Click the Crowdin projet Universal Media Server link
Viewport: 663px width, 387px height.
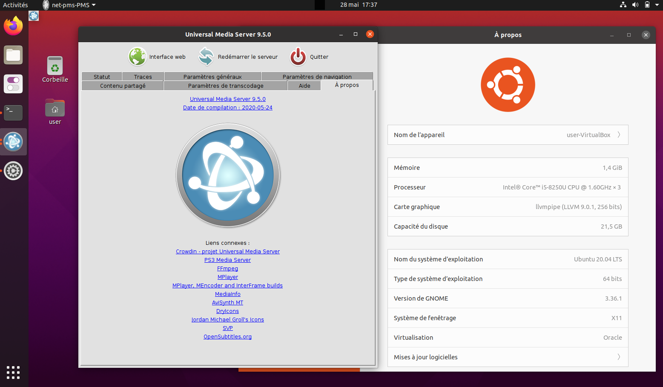227,252
